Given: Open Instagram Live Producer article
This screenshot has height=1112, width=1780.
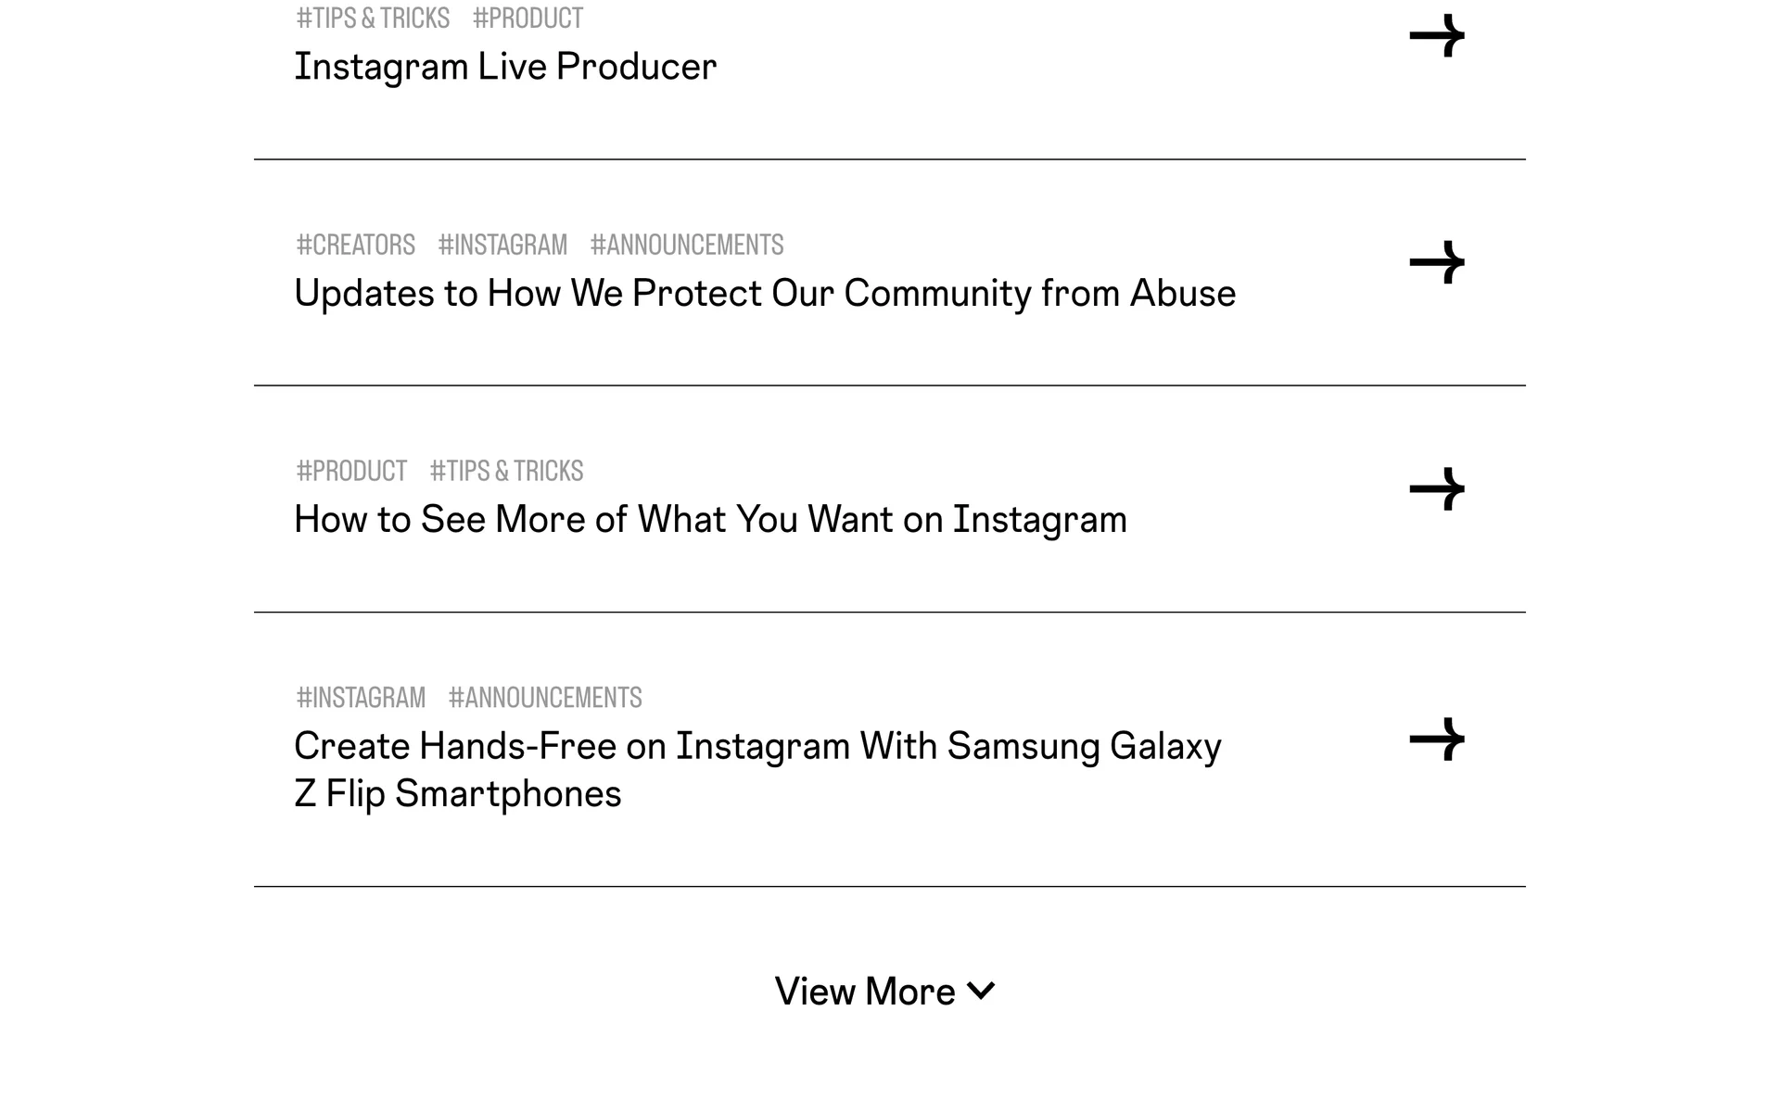Looking at the screenshot, I should [x=505, y=67].
